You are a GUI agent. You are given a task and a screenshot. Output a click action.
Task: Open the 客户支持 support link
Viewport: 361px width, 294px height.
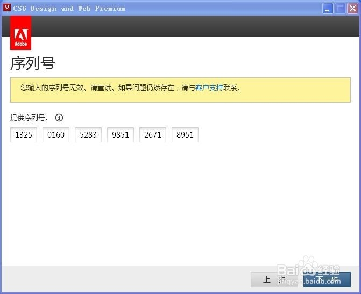209,88
